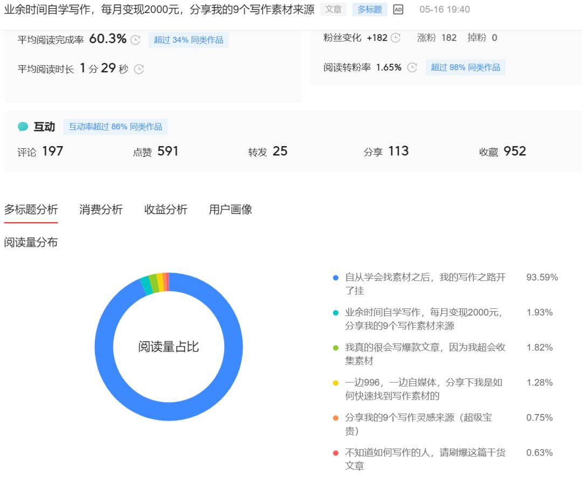Click the clock icon beside 阅读转粉率 1.65%
Image resolution: width=582 pixels, height=503 pixels.
pos(413,67)
